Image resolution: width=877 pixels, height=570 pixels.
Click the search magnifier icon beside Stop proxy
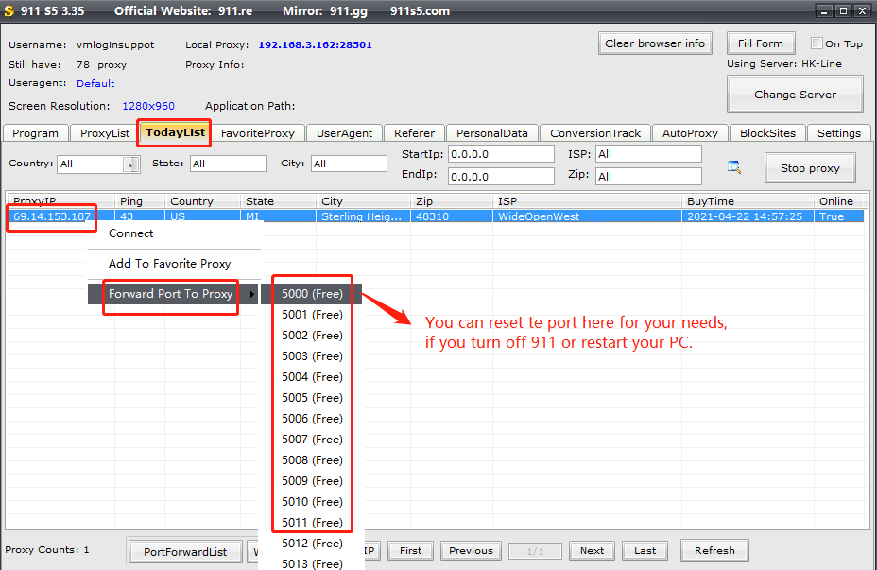[733, 167]
